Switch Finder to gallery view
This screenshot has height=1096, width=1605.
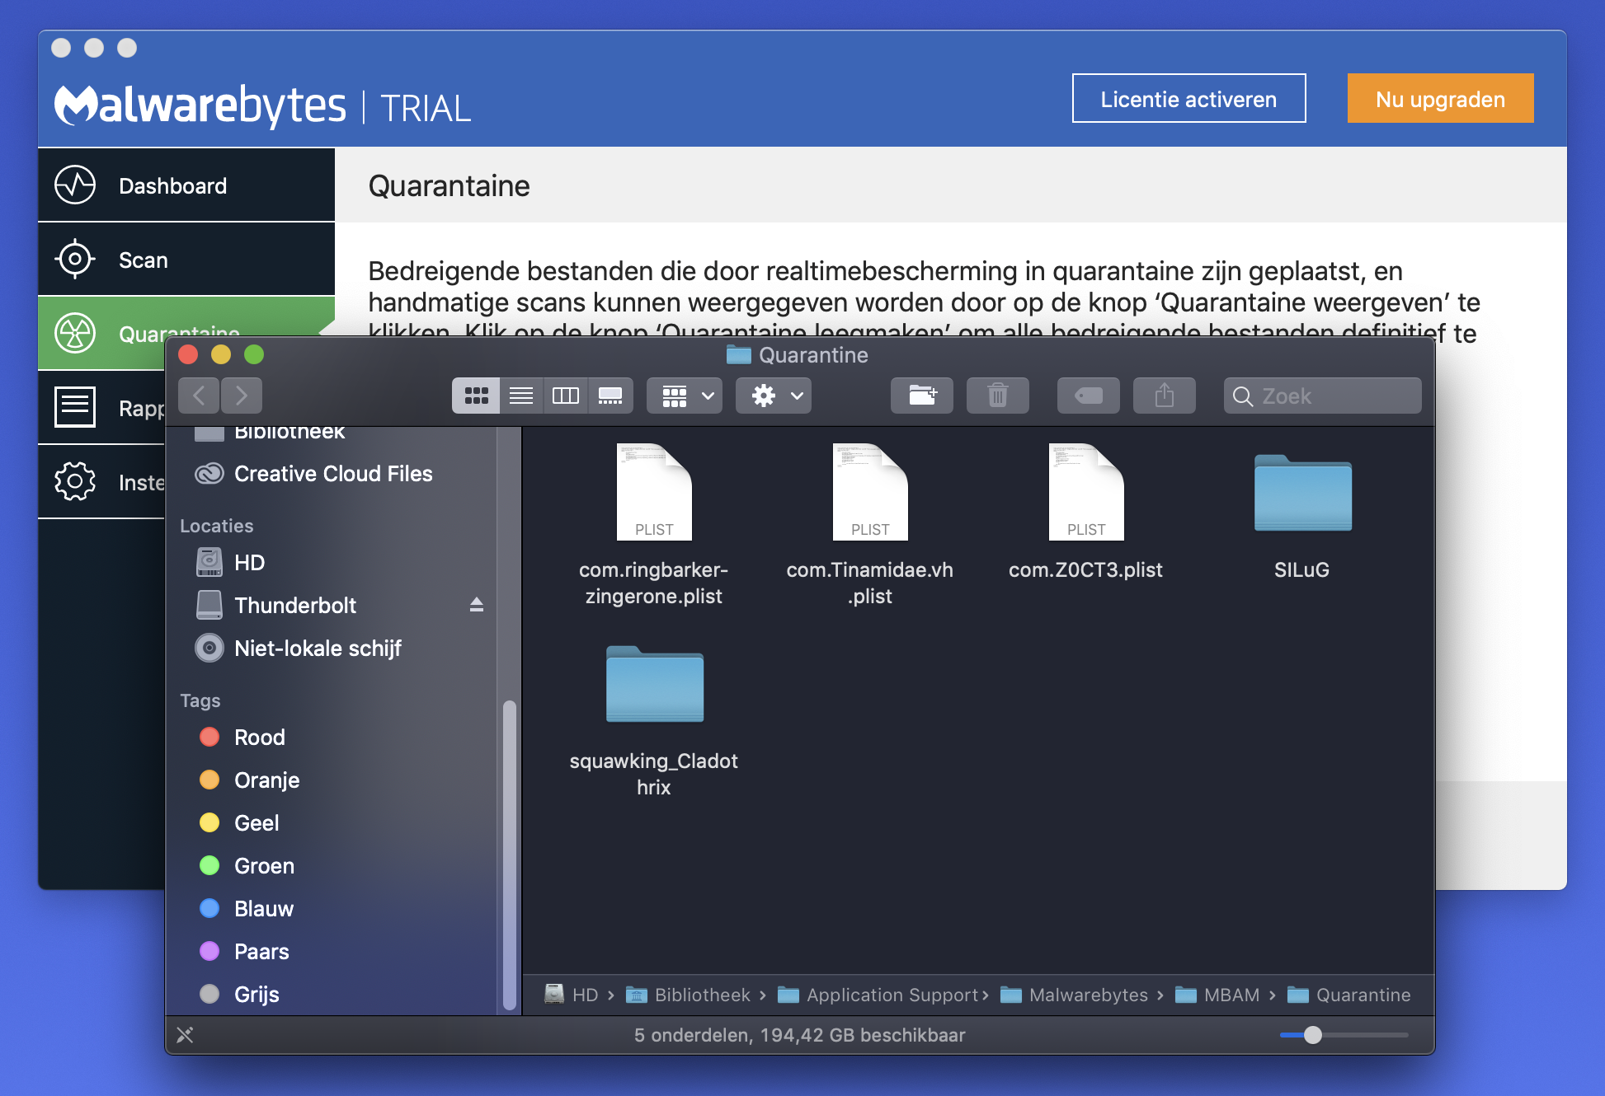610,396
